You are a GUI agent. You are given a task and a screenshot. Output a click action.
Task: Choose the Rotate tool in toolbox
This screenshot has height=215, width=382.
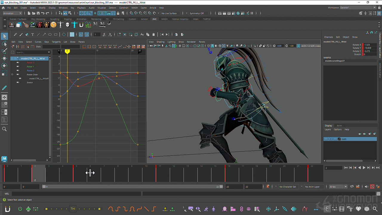click(4, 65)
